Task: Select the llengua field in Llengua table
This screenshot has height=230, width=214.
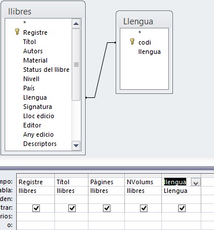Action: pos(149,52)
